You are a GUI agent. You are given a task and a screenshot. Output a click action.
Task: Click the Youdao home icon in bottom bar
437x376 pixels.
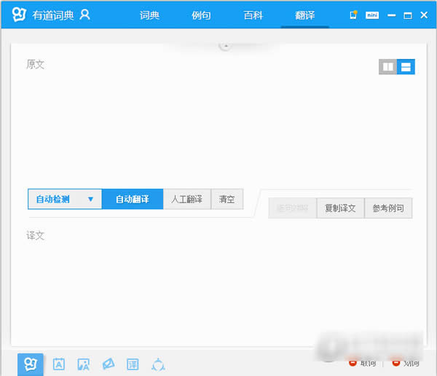coord(31,364)
